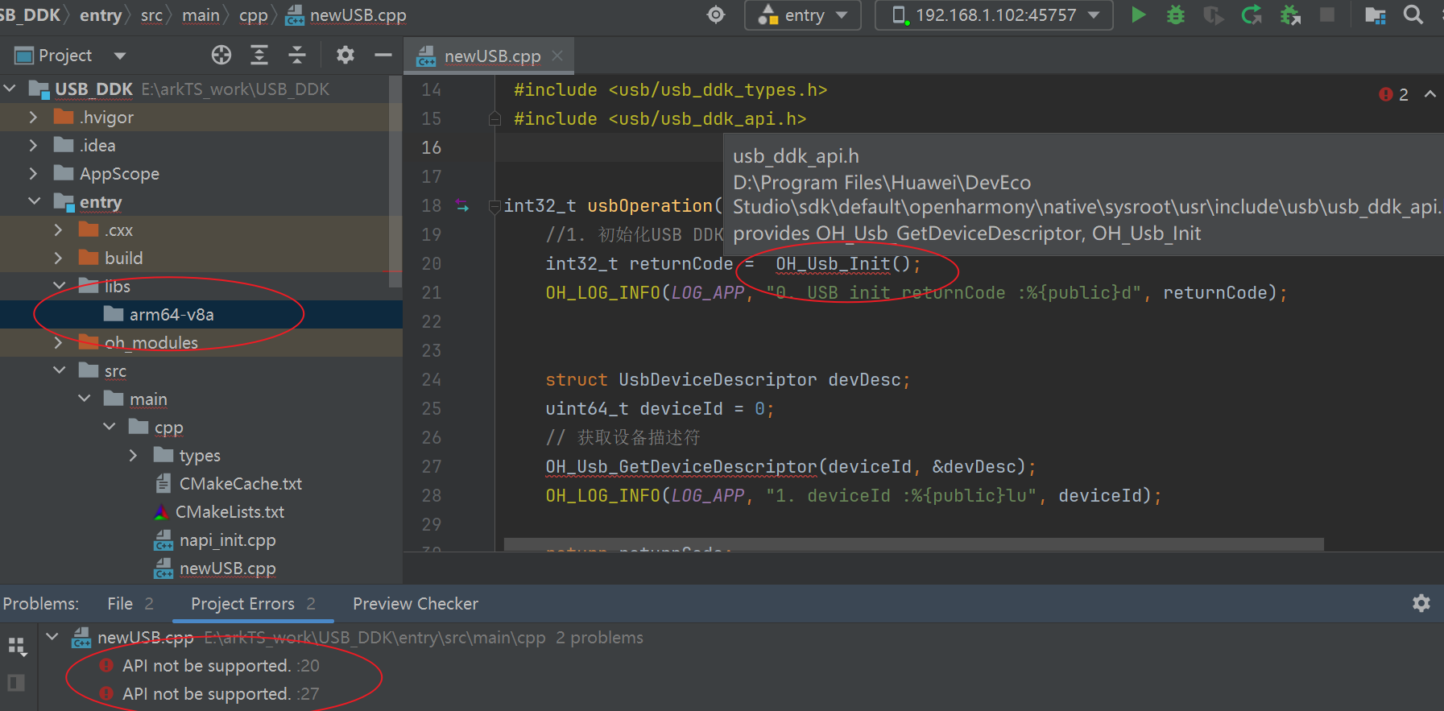
Task: Toggle group-by icon in Problems panel
Action: point(17,647)
